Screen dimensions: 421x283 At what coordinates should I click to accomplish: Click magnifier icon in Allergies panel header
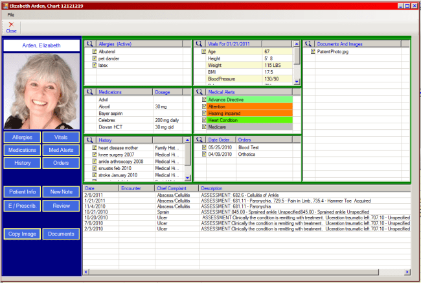pyautogui.click(x=91, y=43)
